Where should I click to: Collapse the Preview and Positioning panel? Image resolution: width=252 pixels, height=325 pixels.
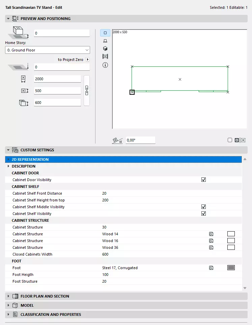(x=8, y=19)
